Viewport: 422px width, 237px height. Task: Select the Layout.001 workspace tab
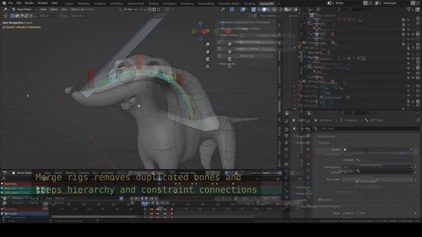[266, 4]
